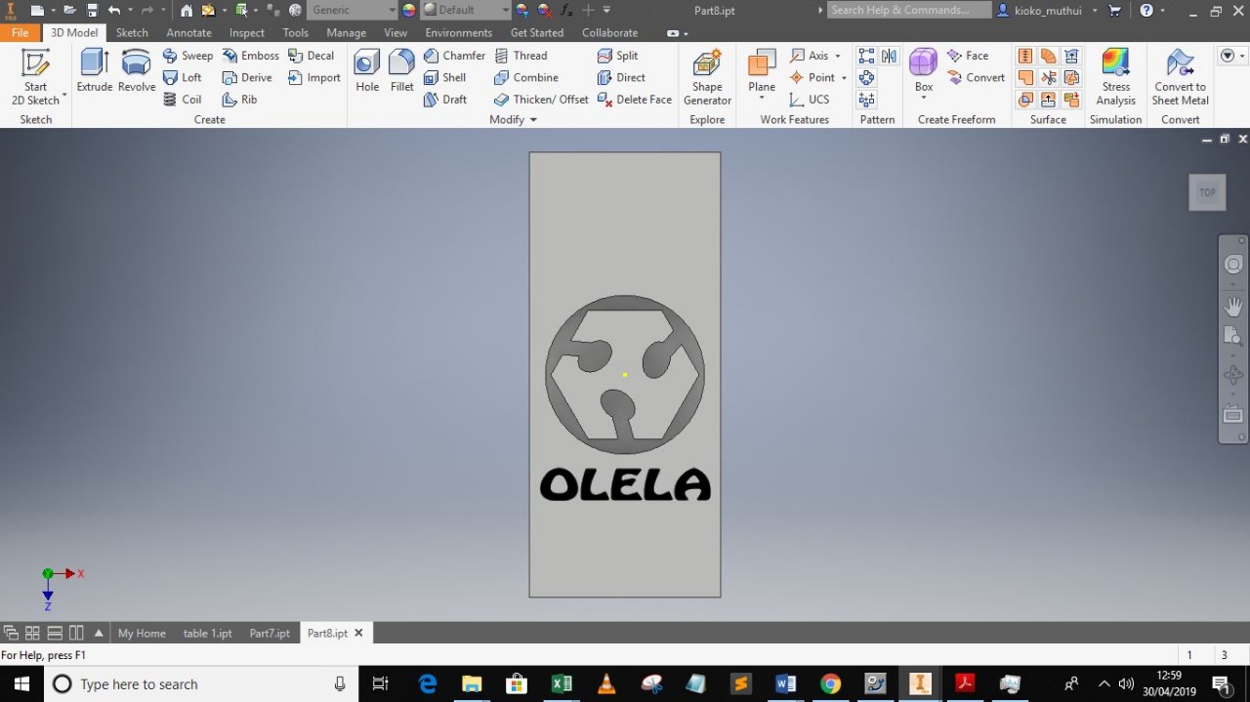Pick the Draft tool
The height and width of the screenshot is (702, 1250).
(x=445, y=100)
